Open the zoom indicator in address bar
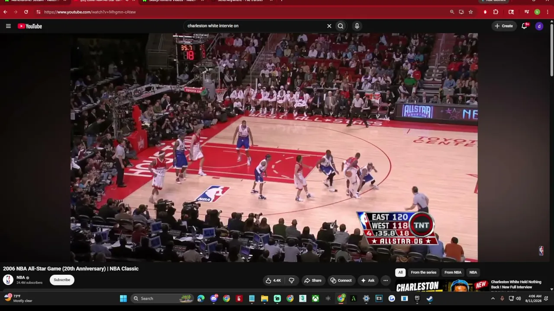 (452, 12)
